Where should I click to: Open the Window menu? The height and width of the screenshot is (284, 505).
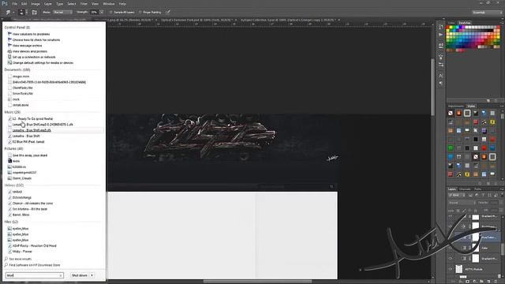[x=109, y=4]
